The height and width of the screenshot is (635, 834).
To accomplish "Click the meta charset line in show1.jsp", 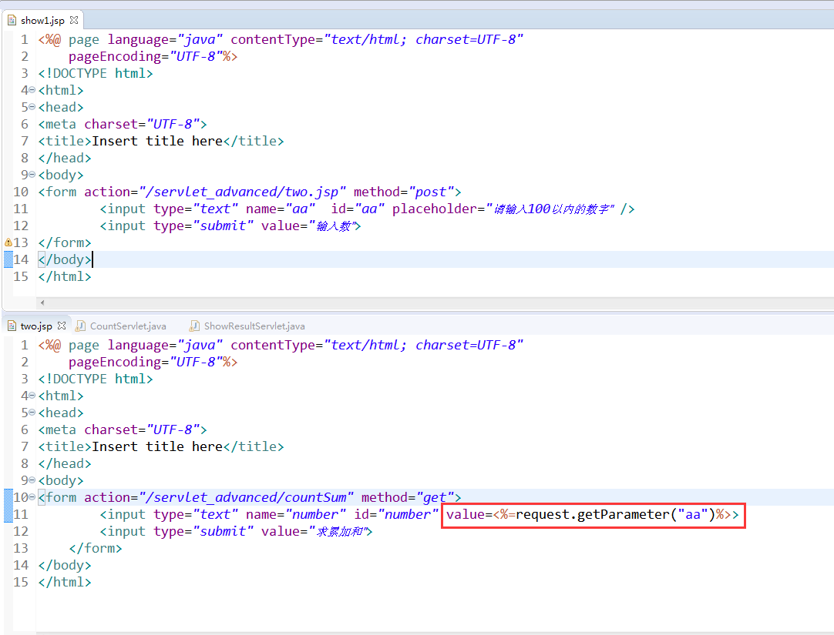I will (x=123, y=124).
